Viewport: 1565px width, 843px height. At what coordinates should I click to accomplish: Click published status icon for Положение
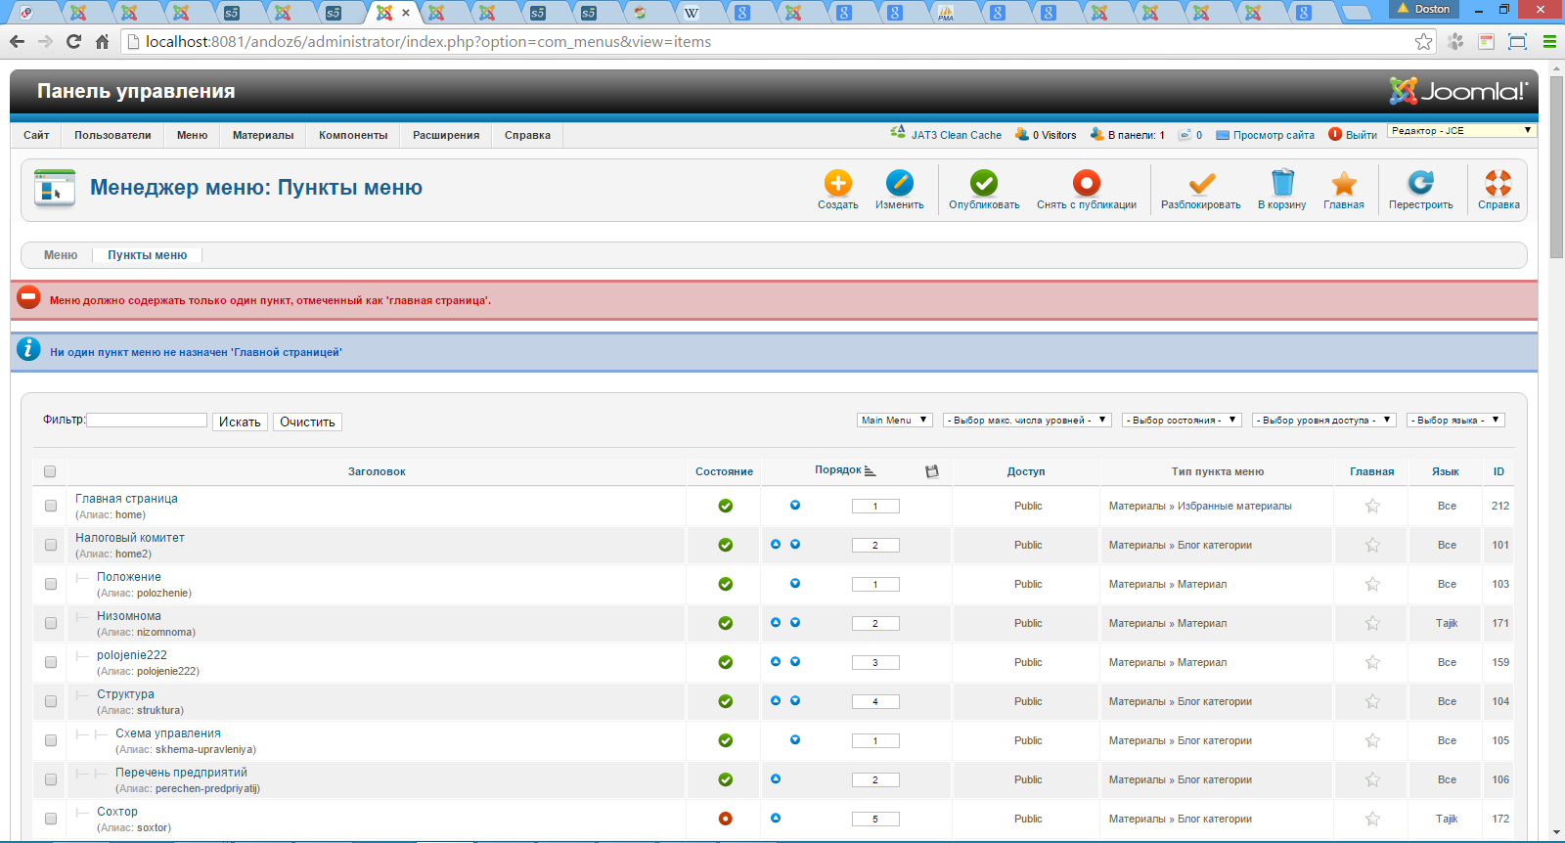click(x=726, y=584)
